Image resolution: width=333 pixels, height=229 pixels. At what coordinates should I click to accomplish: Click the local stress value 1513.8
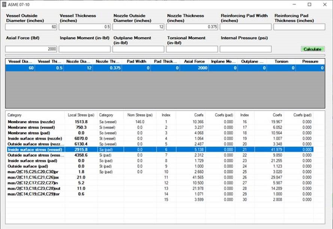click(81, 122)
